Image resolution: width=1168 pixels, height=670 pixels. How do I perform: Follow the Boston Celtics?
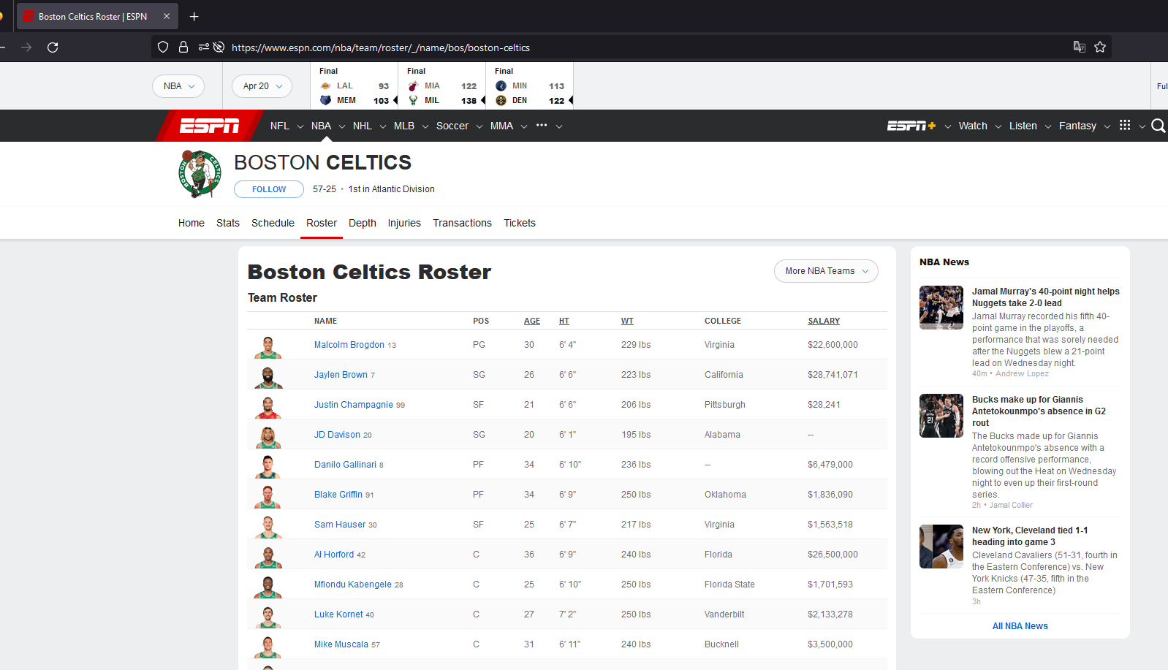(269, 189)
